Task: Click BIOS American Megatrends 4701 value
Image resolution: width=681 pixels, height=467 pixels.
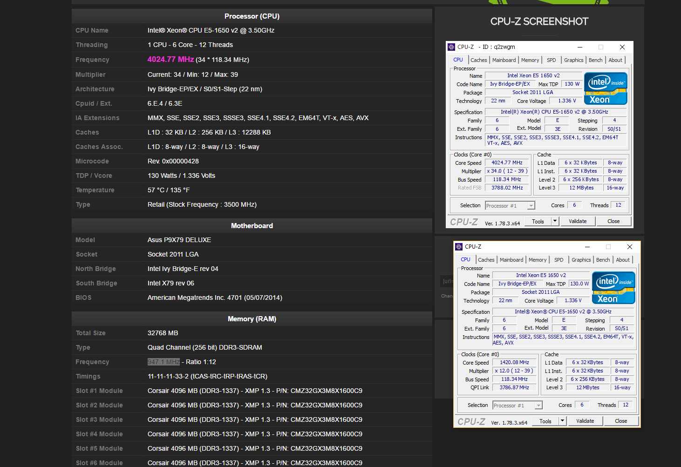Action: coord(215,298)
